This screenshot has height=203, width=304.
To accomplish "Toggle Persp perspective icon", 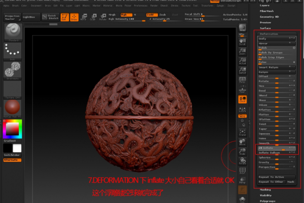I will pos(242,79).
